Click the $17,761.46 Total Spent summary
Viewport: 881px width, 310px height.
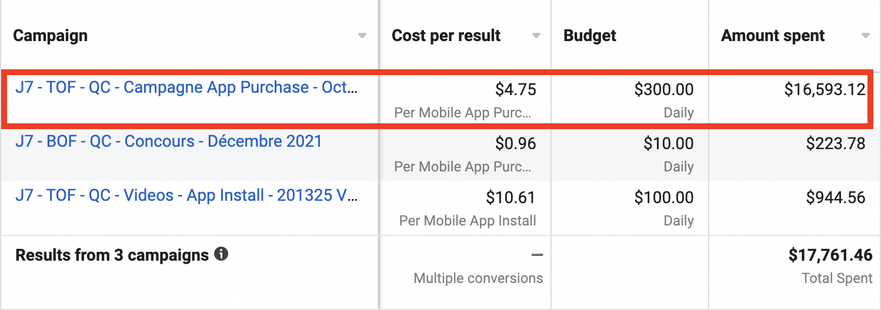(830, 255)
